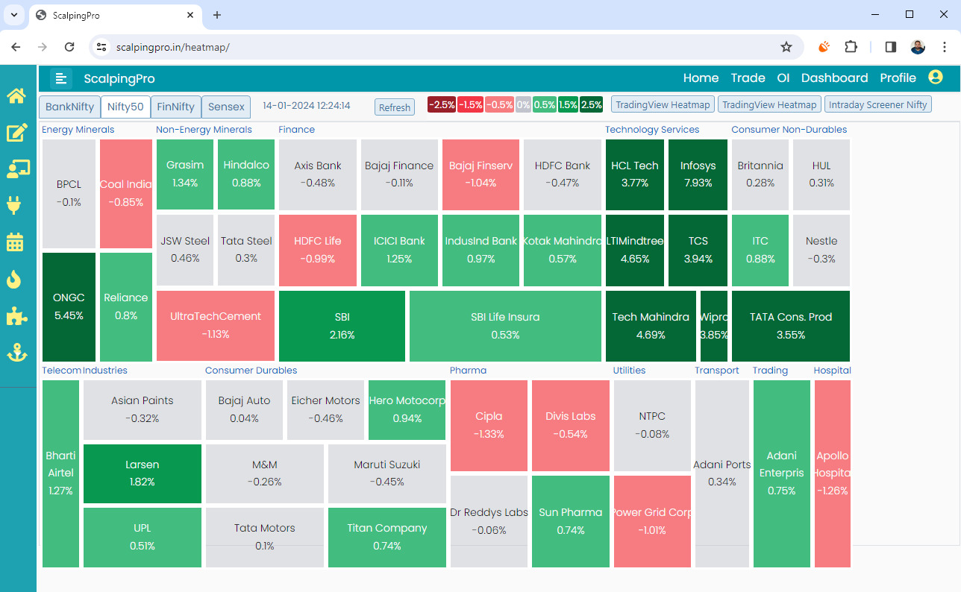
Task: Open the user profile avatar icon
Action: [x=936, y=78]
